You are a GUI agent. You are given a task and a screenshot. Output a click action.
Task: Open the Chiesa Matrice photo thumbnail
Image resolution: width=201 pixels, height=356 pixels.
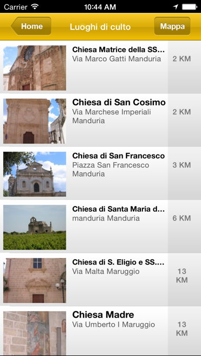click(x=34, y=68)
